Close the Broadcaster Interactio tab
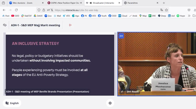Screen dimensions: 196x109 [119, 3]
